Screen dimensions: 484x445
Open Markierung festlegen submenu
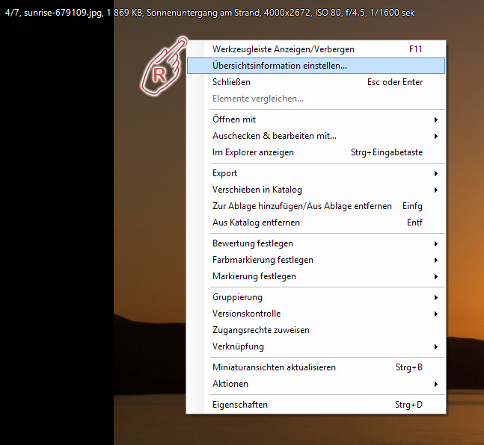pos(316,276)
